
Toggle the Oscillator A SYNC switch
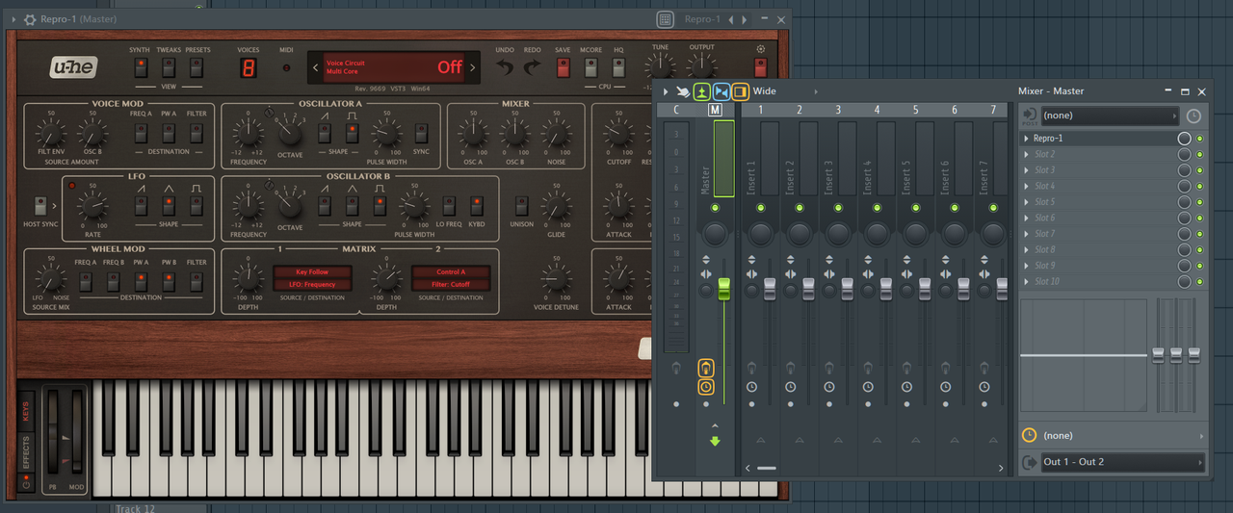tap(421, 133)
